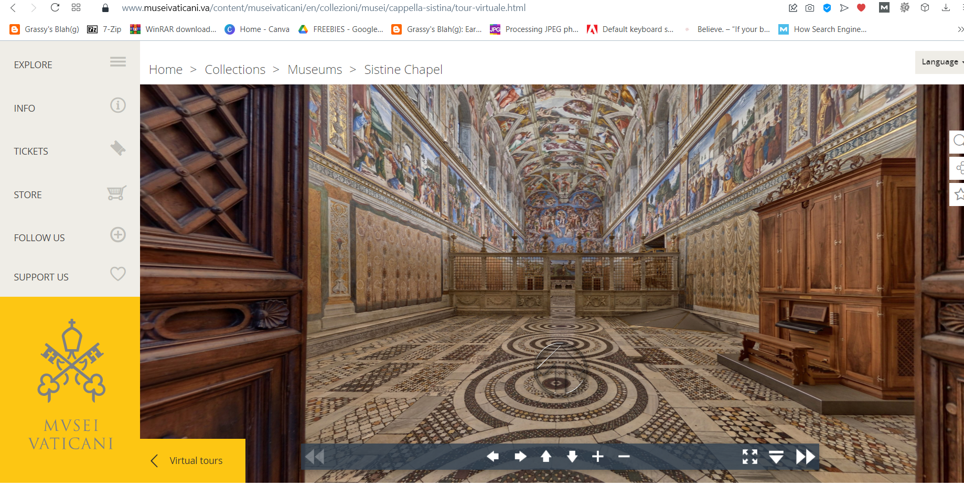Click the Collections breadcrumb link
The image size is (964, 486).
235,70
